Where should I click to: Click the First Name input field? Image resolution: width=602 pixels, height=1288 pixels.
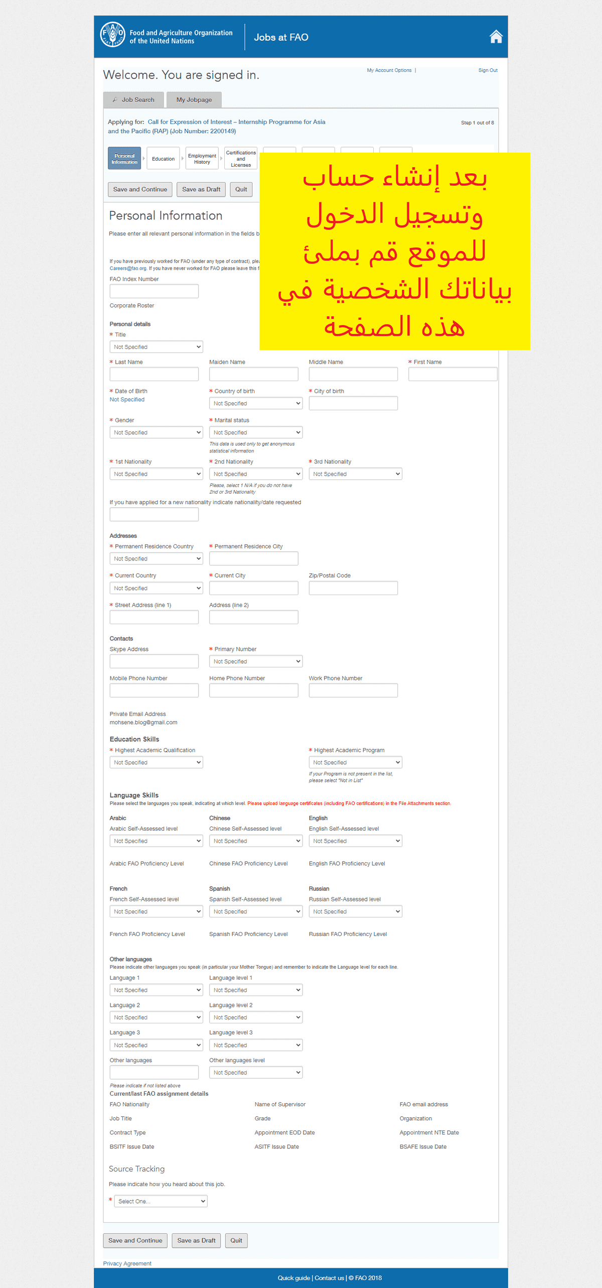pyautogui.click(x=453, y=374)
